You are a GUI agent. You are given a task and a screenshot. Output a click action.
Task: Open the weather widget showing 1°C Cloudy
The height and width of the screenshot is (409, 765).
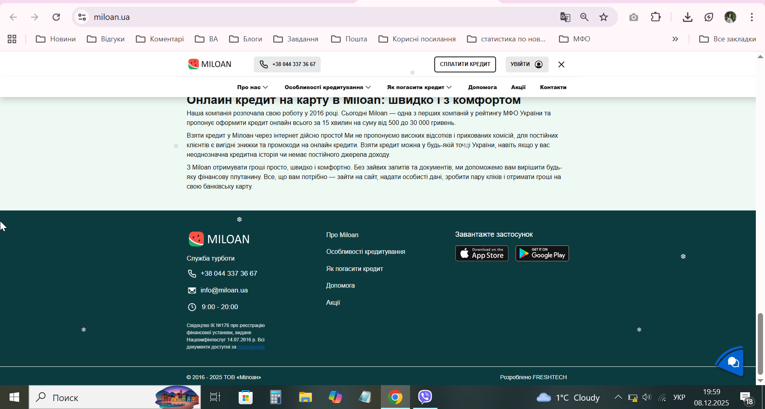coord(568,397)
